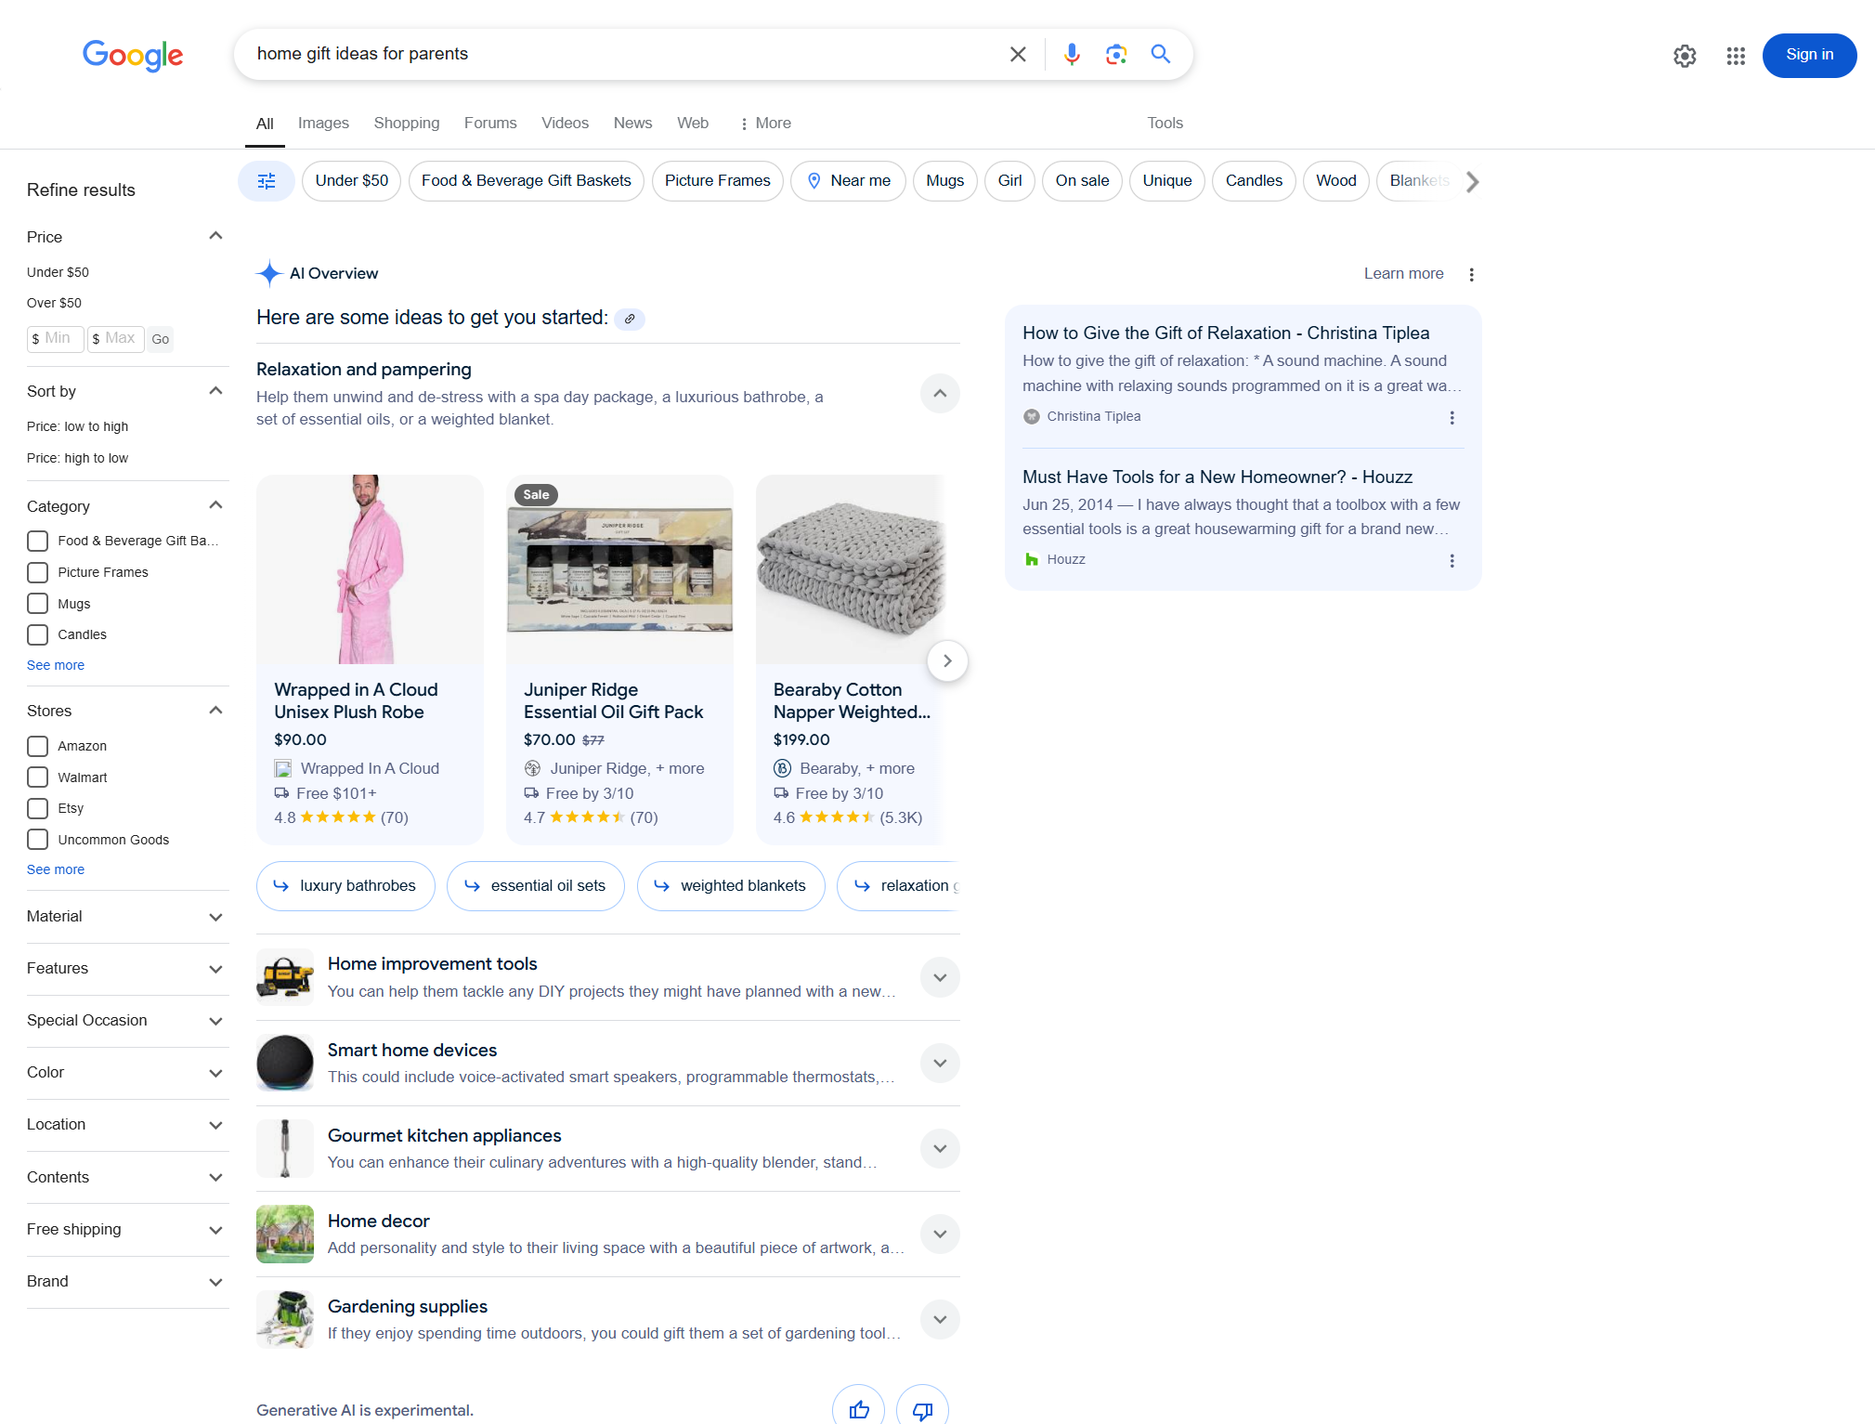The height and width of the screenshot is (1424, 1875).
Task: Start voice search with the microphone icon
Action: (1072, 54)
